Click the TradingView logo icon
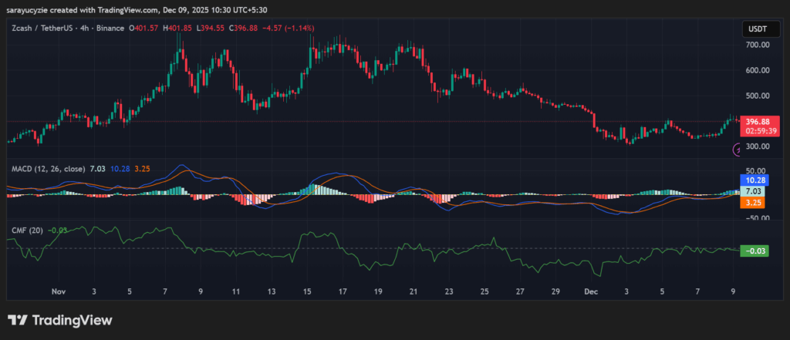The image size is (790, 340). coord(18,320)
